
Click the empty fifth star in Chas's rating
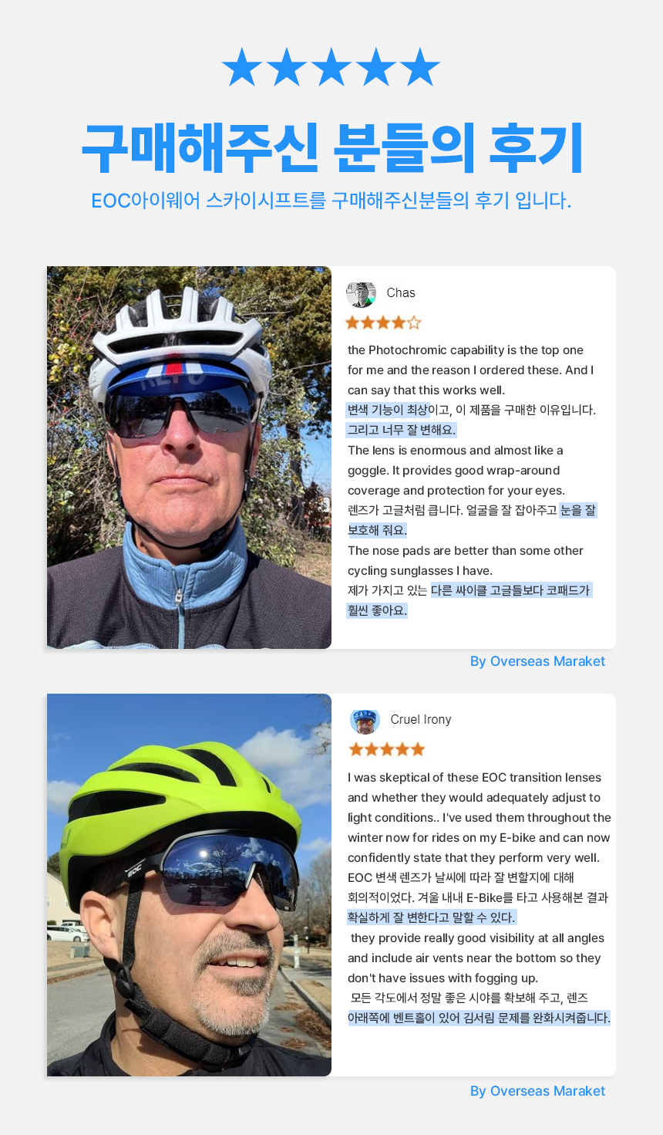click(x=414, y=323)
